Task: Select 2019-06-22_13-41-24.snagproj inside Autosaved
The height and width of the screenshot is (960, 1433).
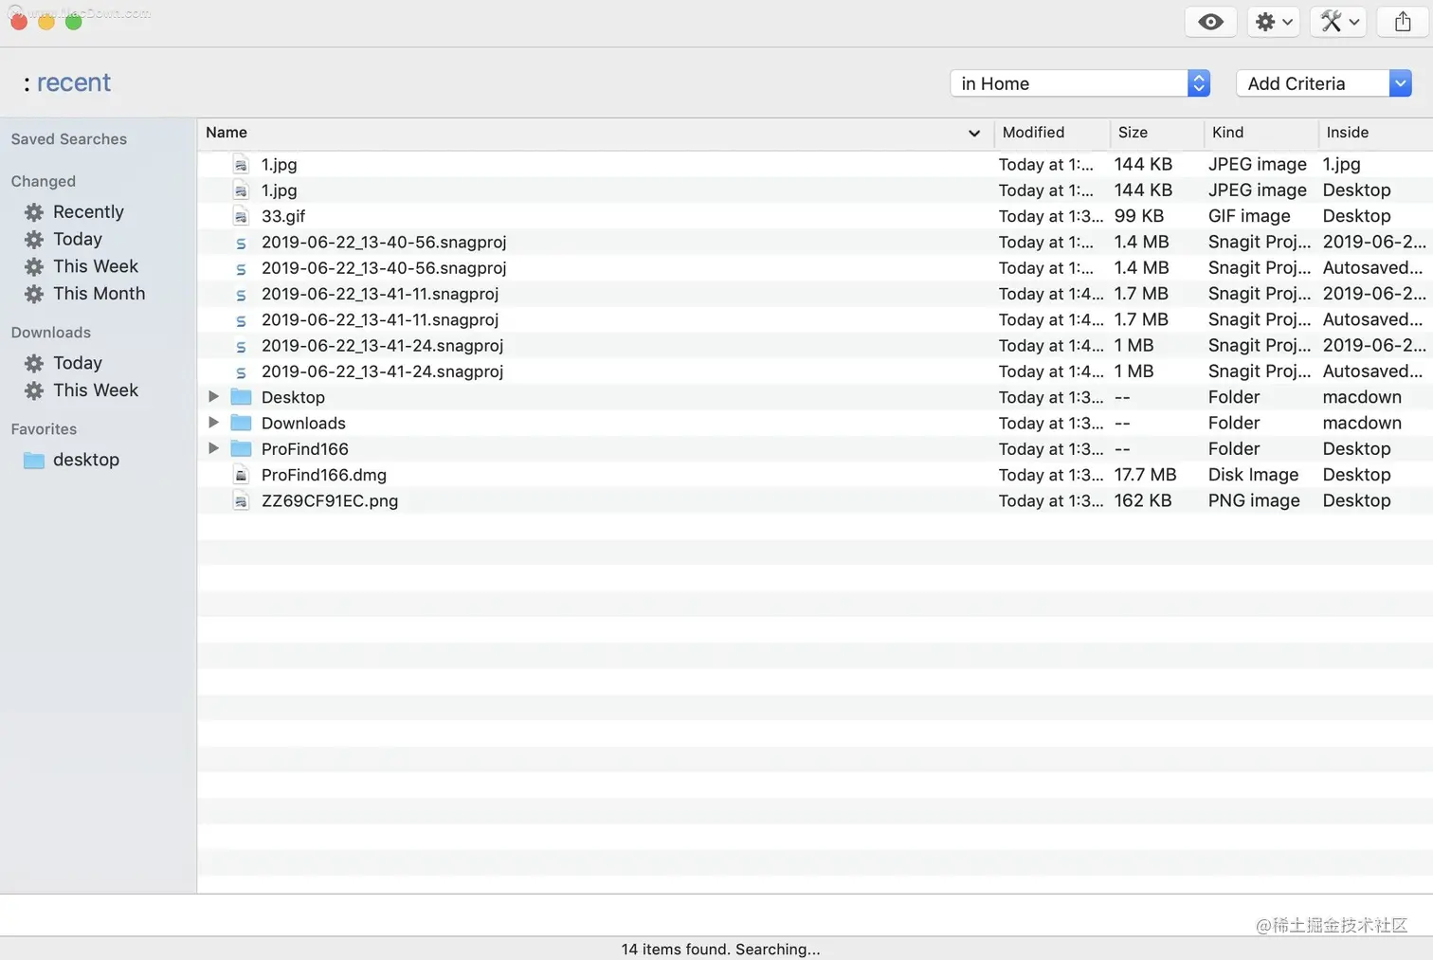Action: [x=815, y=371]
